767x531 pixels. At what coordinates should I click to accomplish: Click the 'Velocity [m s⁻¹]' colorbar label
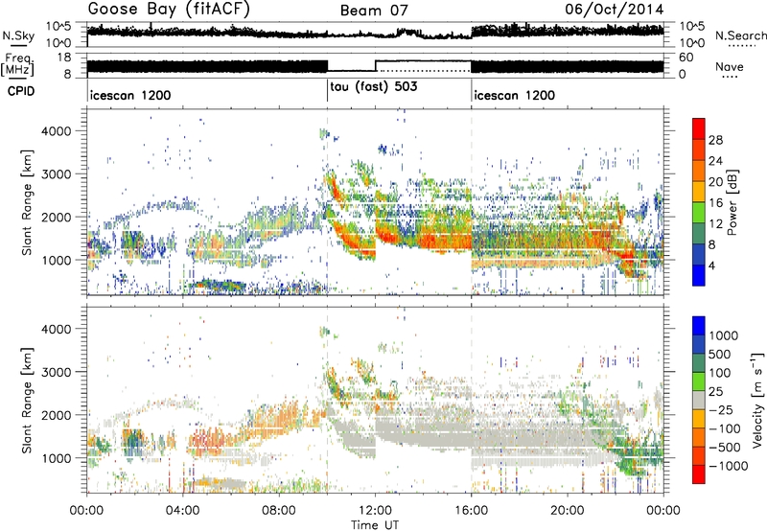pyautogui.click(x=757, y=400)
